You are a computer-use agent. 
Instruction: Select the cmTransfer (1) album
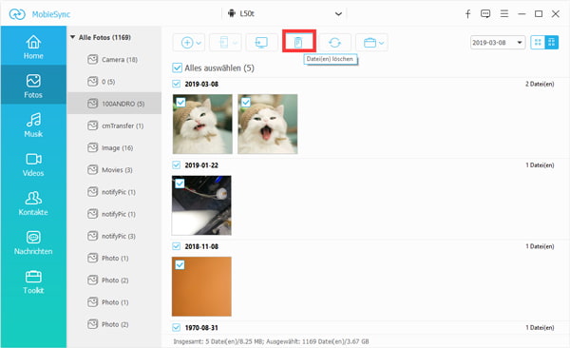point(114,126)
